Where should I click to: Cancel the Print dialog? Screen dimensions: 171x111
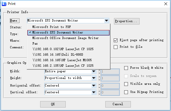coord(118,104)
